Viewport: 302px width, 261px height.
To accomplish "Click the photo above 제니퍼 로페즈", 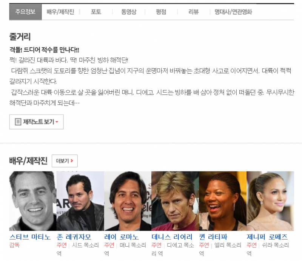I will click(270, 201).
